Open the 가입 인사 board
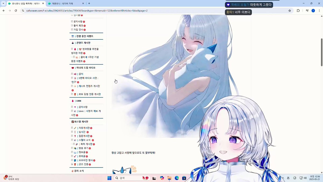 [x=78, y=29]
